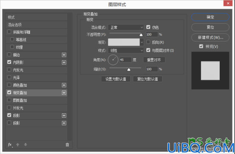Open 样式 dropdown showing 线性
This screenshot has width=235, height=154.
(x=126, y=50)
